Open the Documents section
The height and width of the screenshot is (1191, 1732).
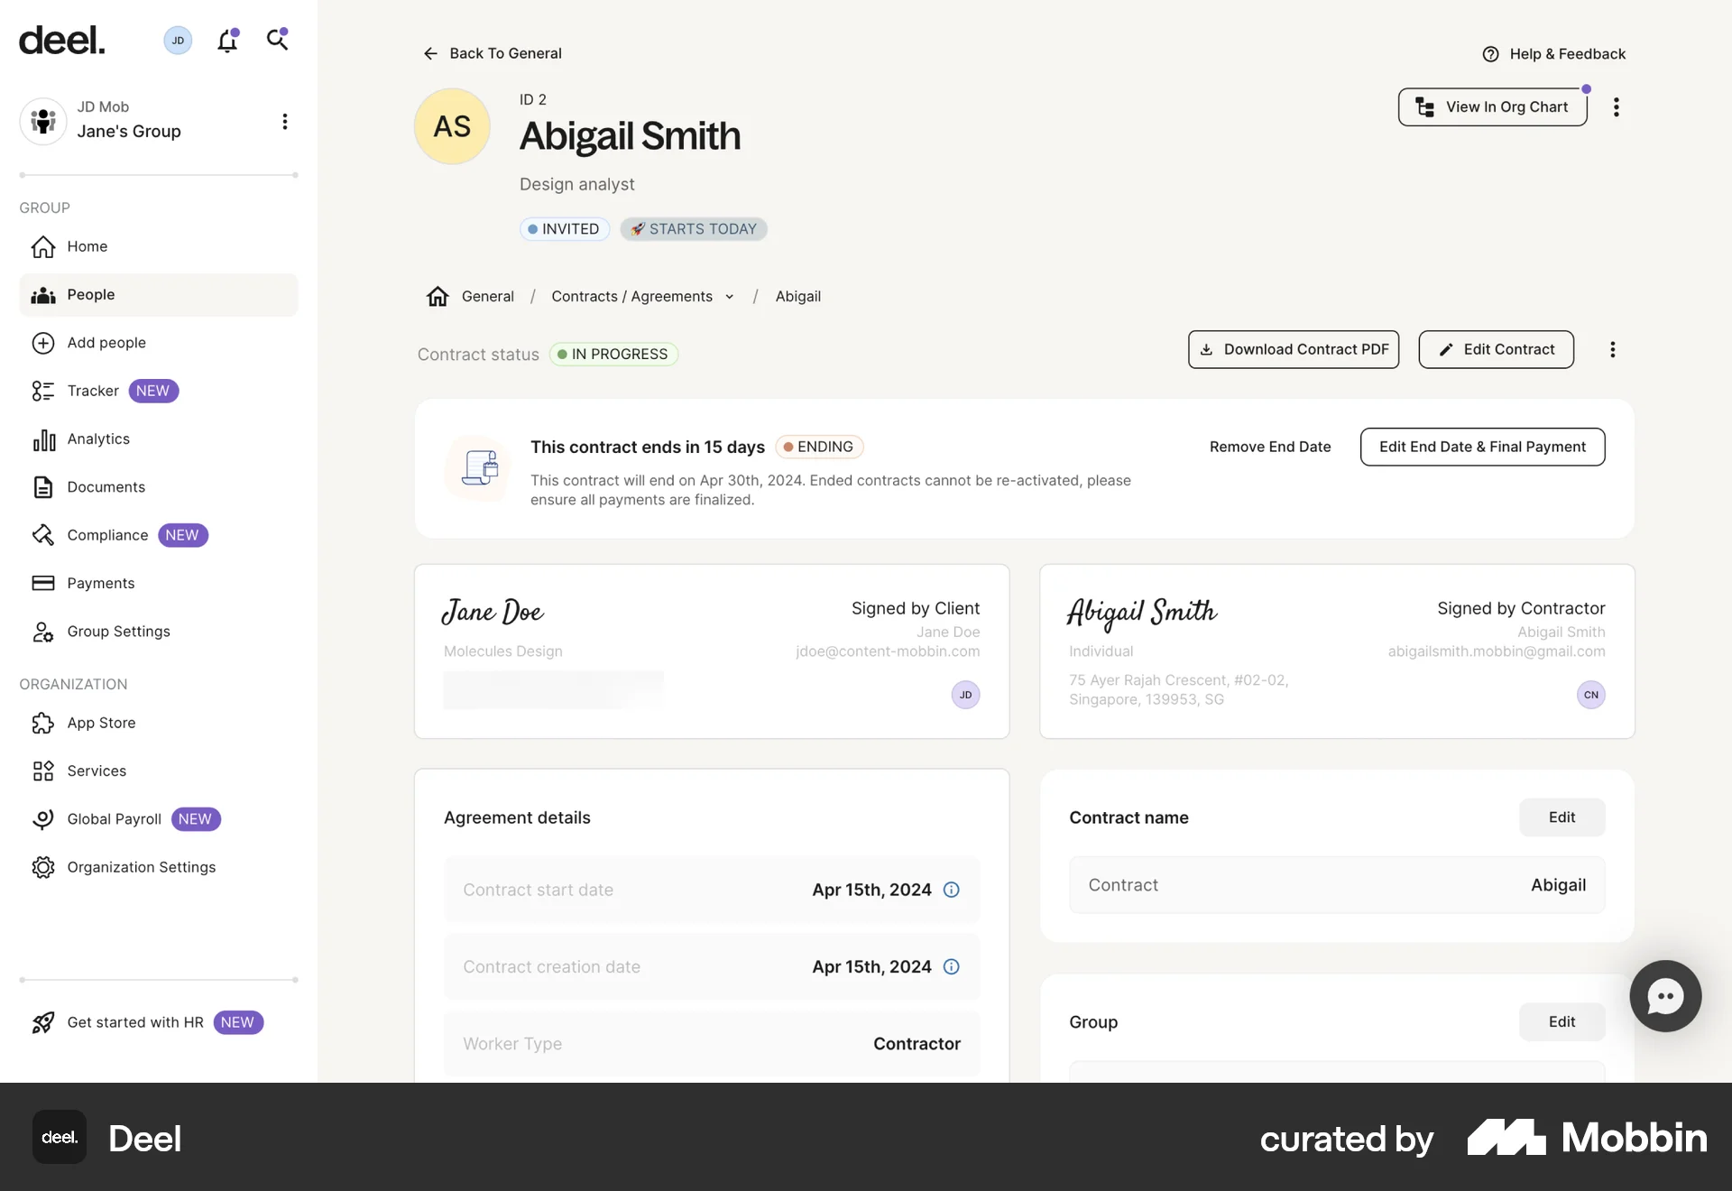click(106, 487)
